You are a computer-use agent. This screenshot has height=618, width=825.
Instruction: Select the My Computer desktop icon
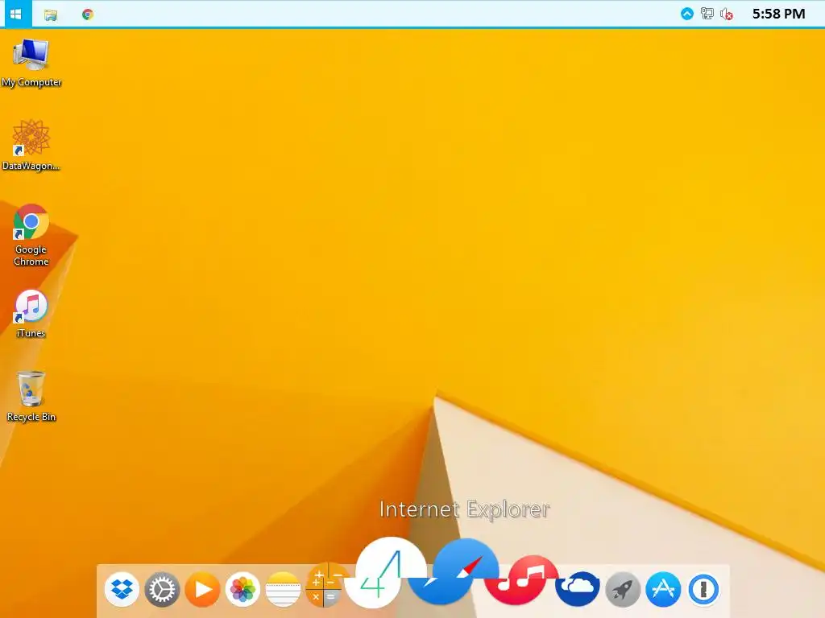coord(31,63)
